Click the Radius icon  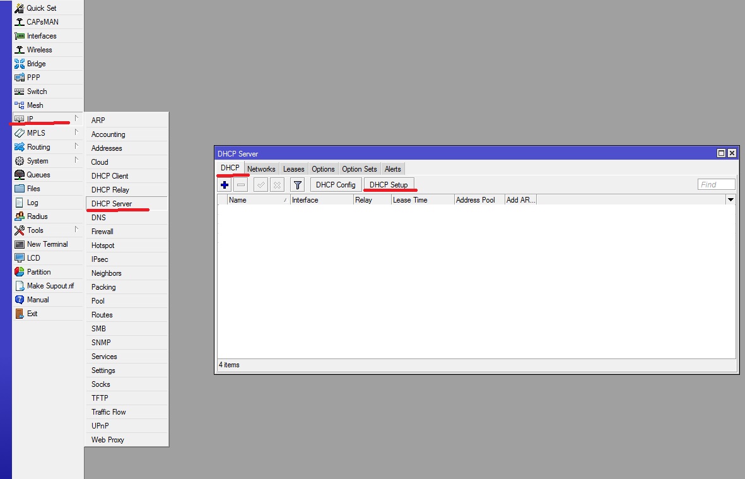coord(20,216)
